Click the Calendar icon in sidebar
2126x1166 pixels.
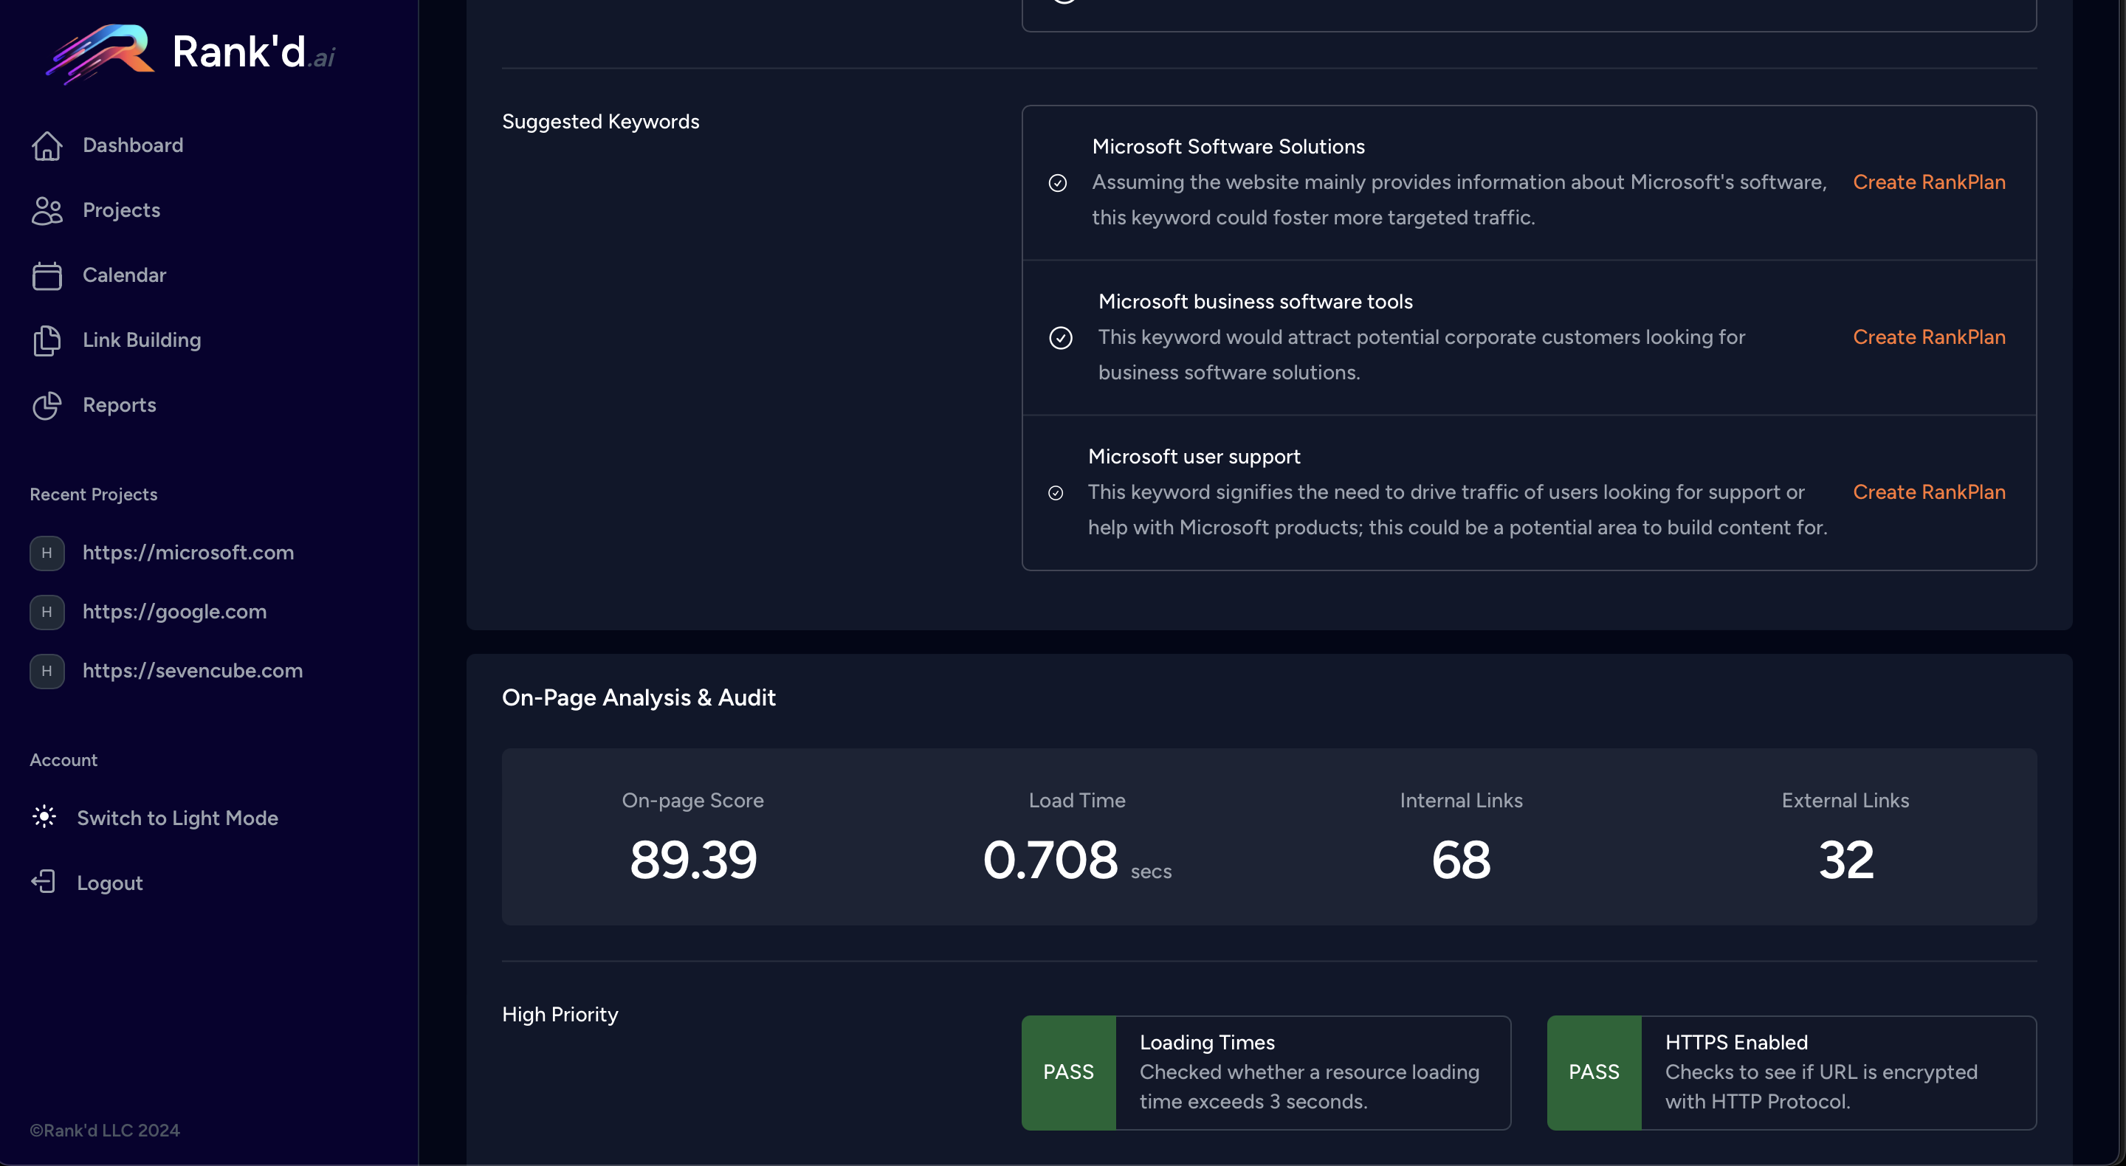[47, 275]
